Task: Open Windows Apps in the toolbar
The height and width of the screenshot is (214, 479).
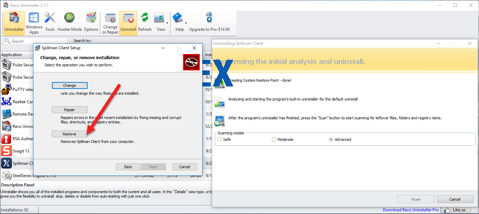Action: pyautogui.click(x=34, y=23)
